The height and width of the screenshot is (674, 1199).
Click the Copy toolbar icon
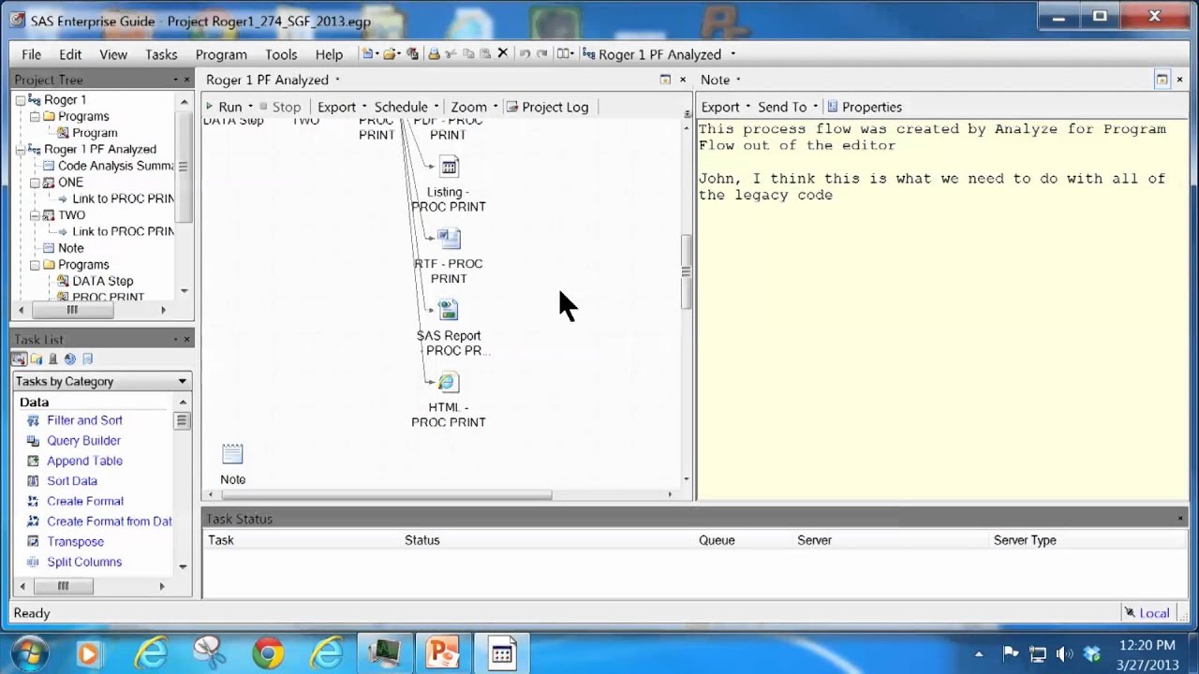point(468,53)
